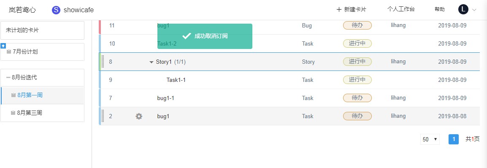This screenshot has width=487, height=168.
Task: Click the drag handle on row 2 bug1
Action: tap(103, 116)
